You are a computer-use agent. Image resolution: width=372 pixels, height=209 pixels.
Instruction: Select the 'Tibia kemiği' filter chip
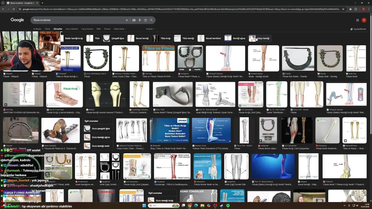tap(185, 38)
